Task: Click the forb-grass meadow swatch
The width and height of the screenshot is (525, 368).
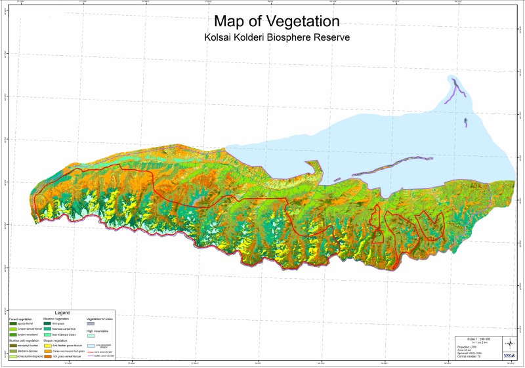Action: [x=47, y=323]
